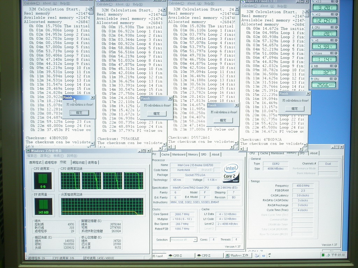Viewport: 358px width, 268px height.
Task: Click the 2666.7 MHz Core Speed value
Action: click(182, 214)
